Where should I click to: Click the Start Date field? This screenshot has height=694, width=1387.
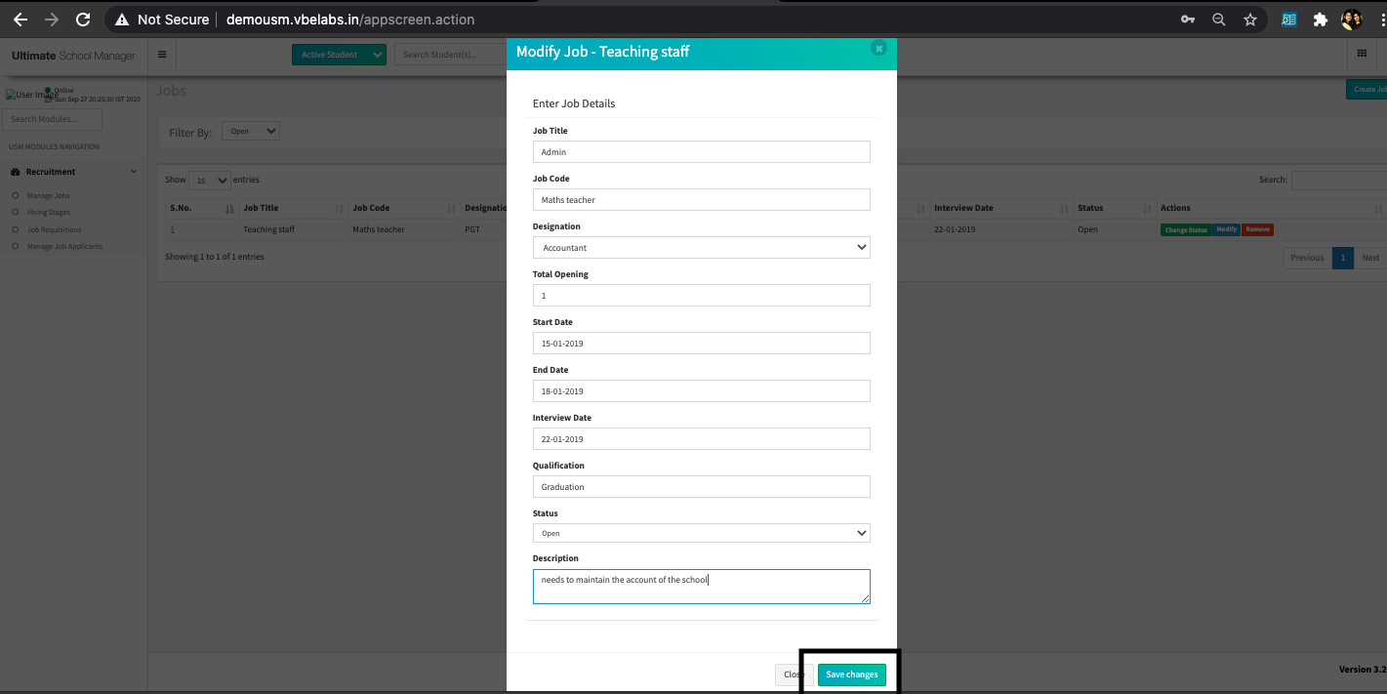(x=701, y=344)
